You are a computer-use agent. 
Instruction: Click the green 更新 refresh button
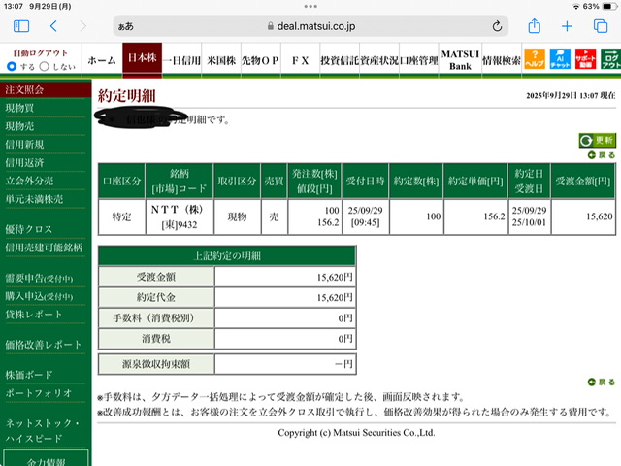(x=598, y=140)
